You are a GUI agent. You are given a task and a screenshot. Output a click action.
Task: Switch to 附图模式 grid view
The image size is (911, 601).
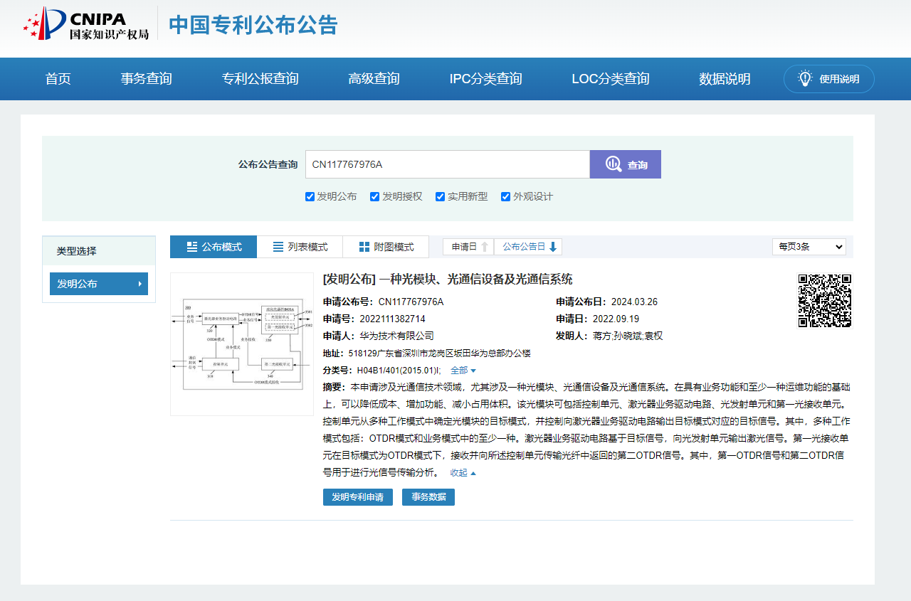pyautogui.click(x=386, y=247)
